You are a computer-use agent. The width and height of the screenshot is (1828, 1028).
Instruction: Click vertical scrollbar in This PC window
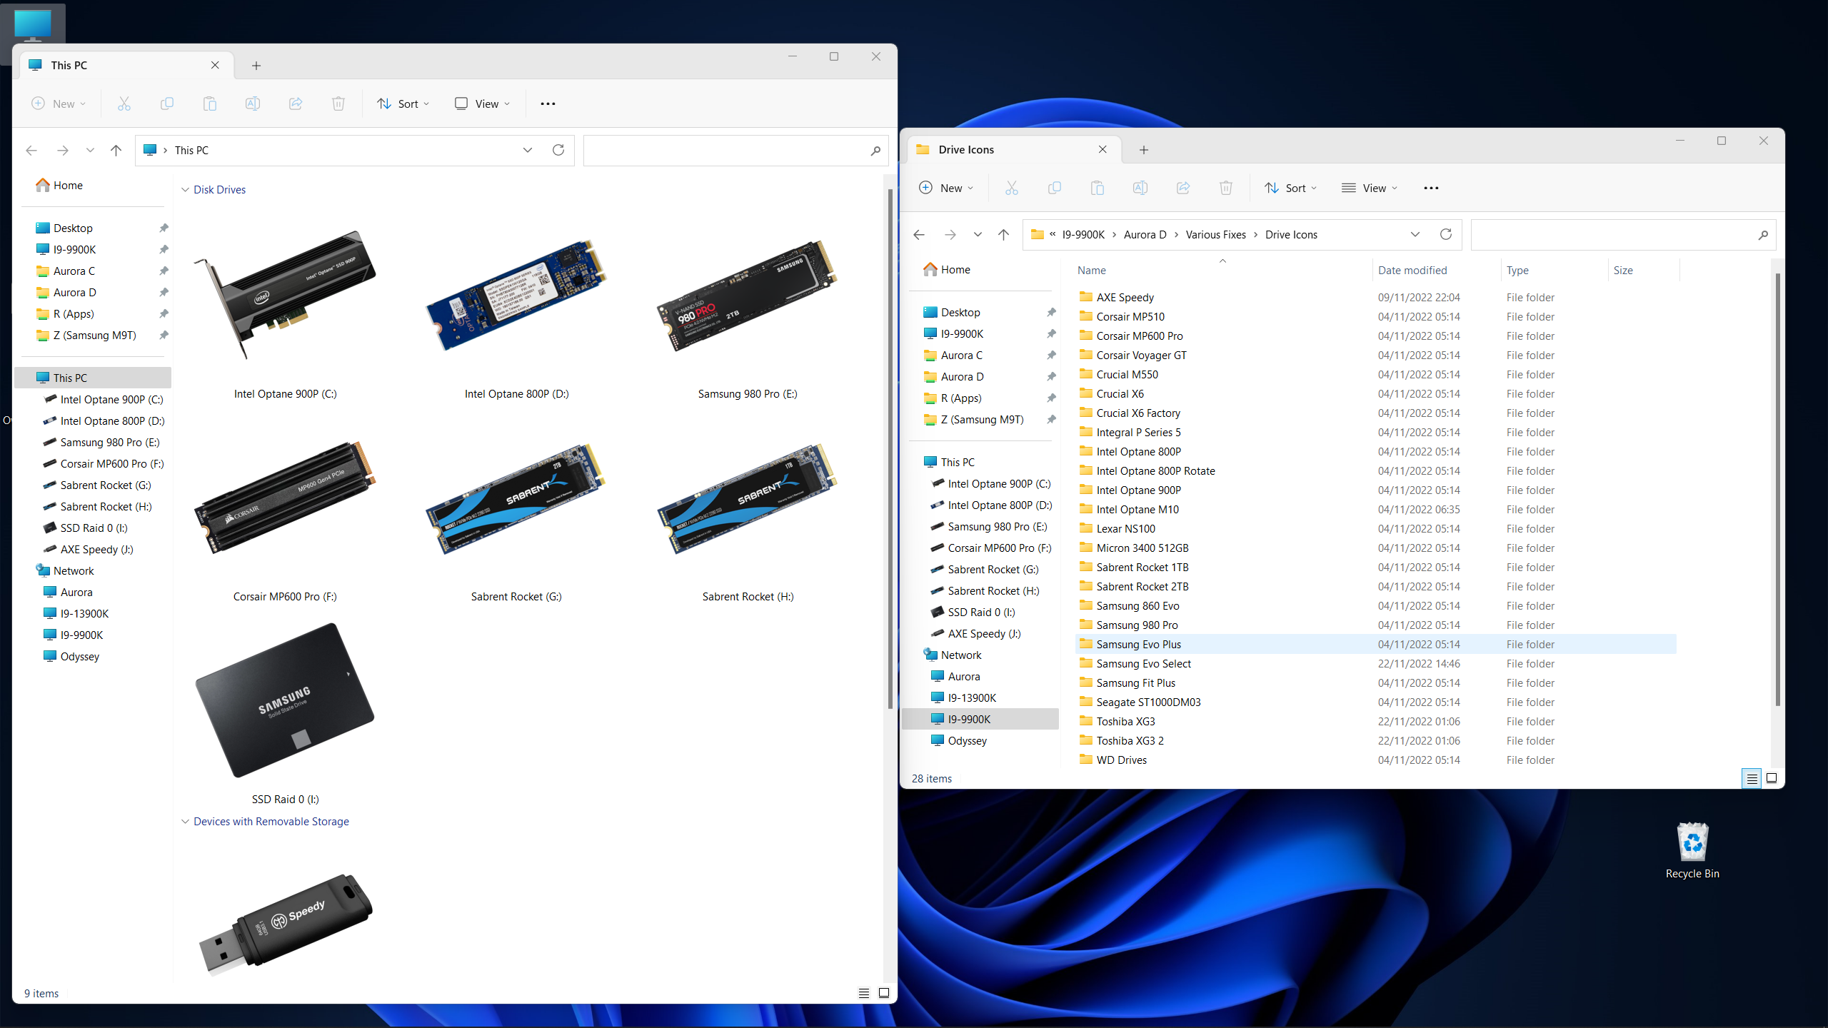point(890,450)
